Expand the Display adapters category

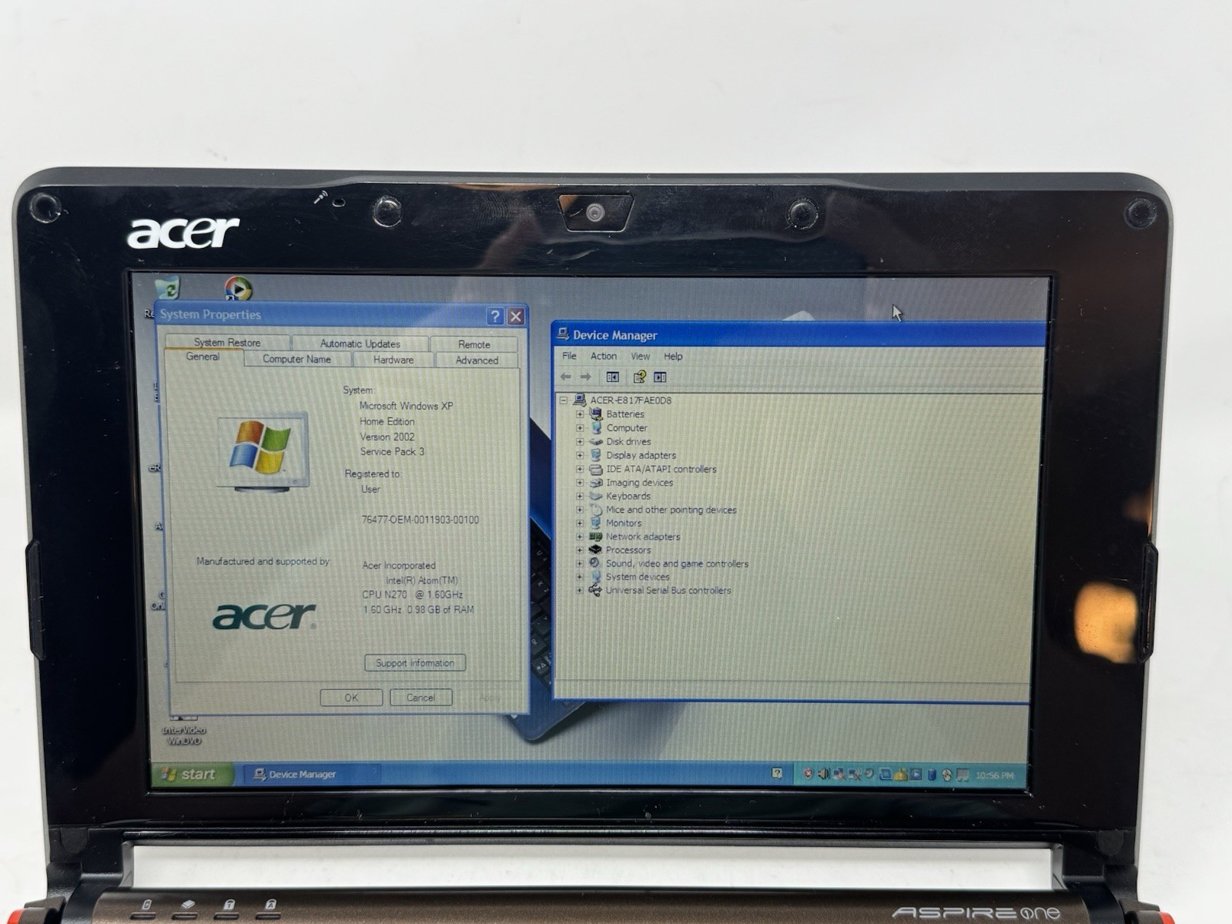[x=580, y=456]
